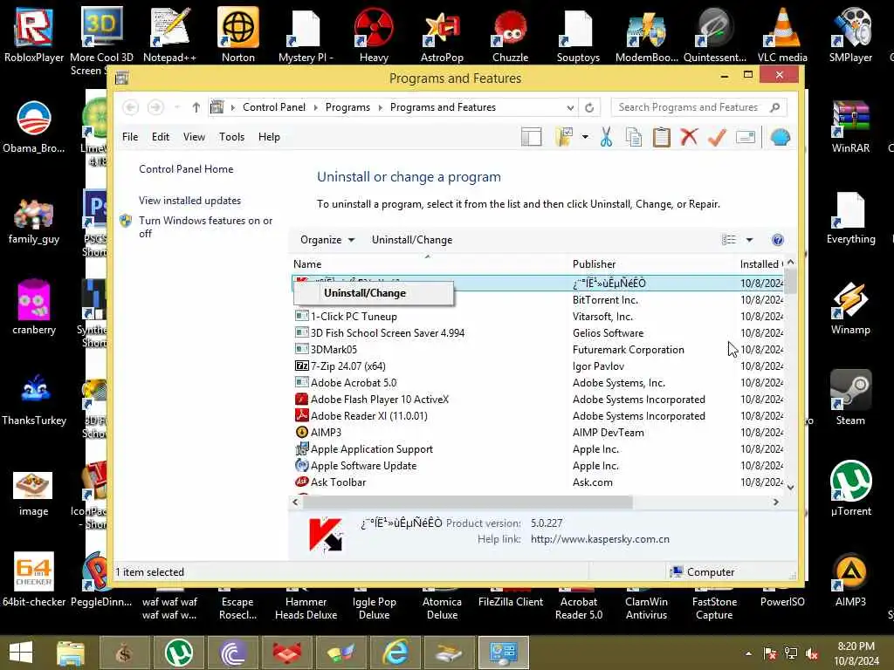Click the rename toolbar icon
894x670 pixels.
(746, 137)
